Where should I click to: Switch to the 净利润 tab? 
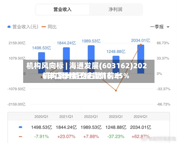pos(115,10)
